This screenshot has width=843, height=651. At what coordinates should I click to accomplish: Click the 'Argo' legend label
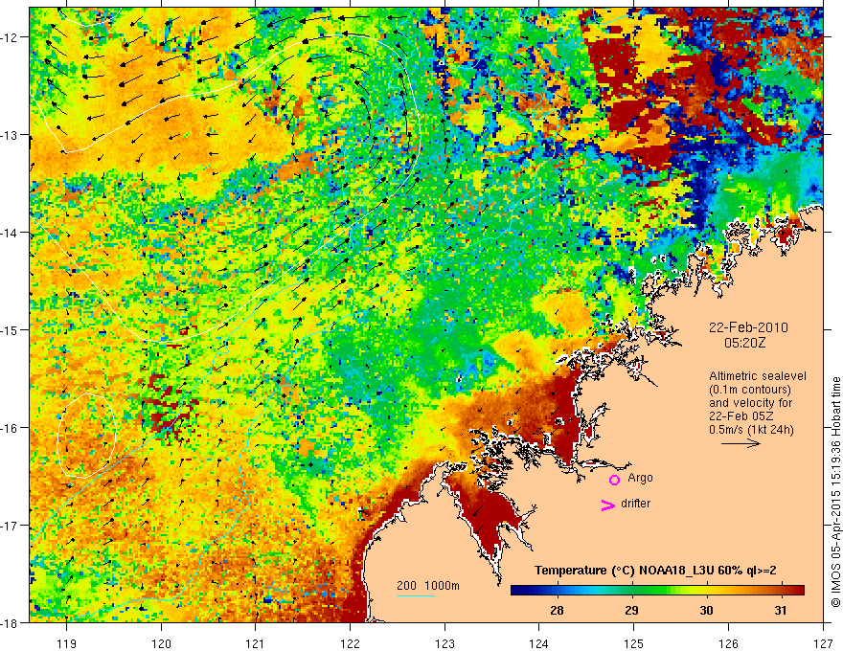tap(640, 478)
